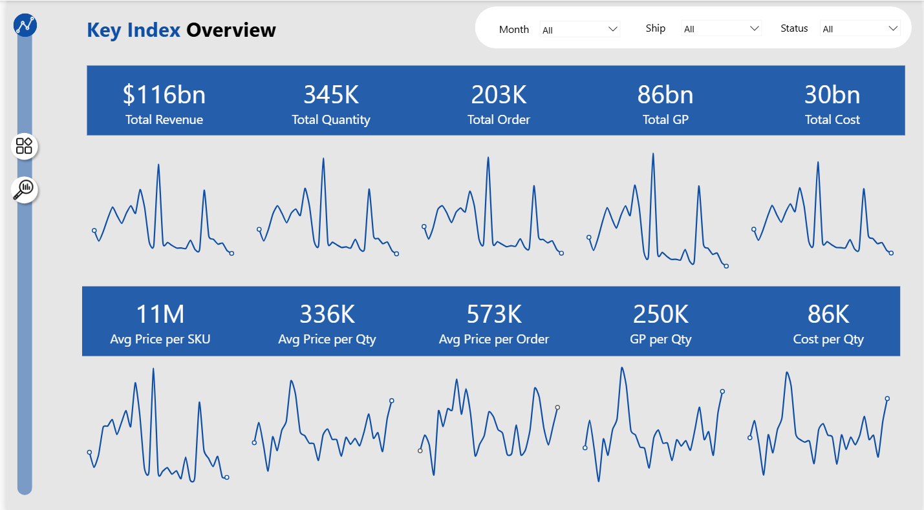Click the Key Index Overview title

pos(182,30)
